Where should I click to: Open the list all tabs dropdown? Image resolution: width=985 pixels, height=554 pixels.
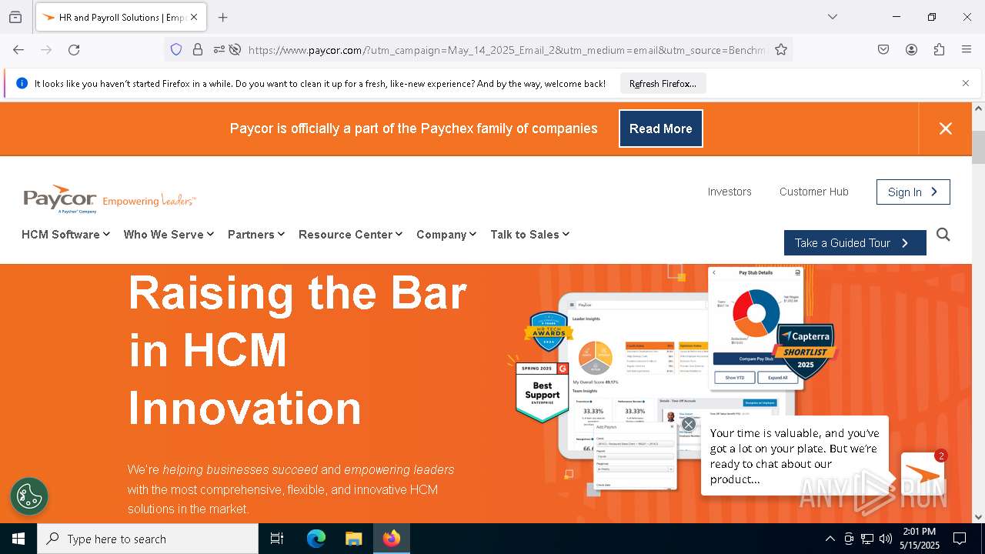[x=832, y=17]
